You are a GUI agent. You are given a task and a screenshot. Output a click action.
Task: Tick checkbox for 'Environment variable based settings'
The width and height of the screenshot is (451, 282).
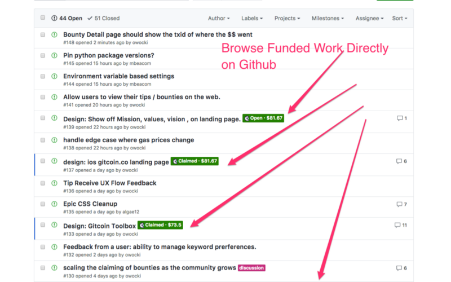[x=43, y=76]
